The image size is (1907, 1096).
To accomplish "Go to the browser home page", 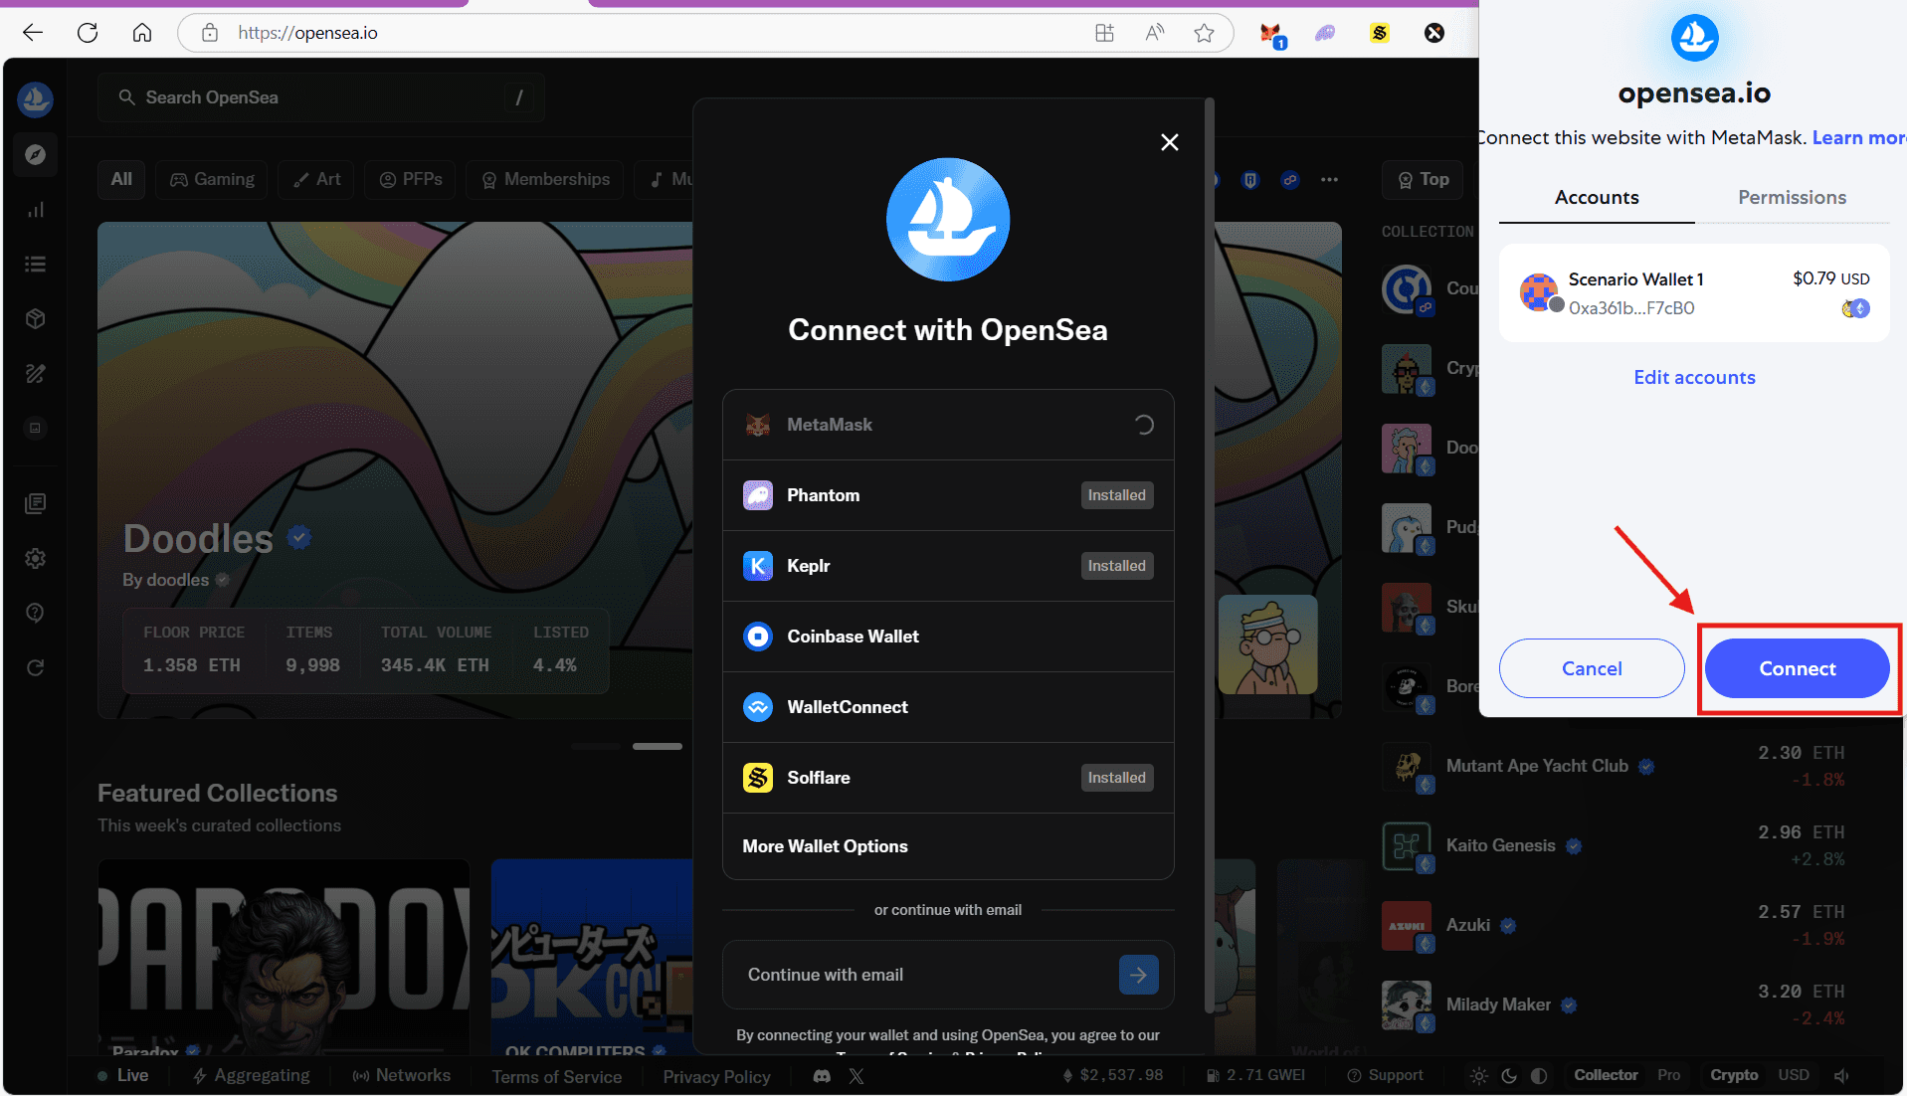I will click(142, 33).
